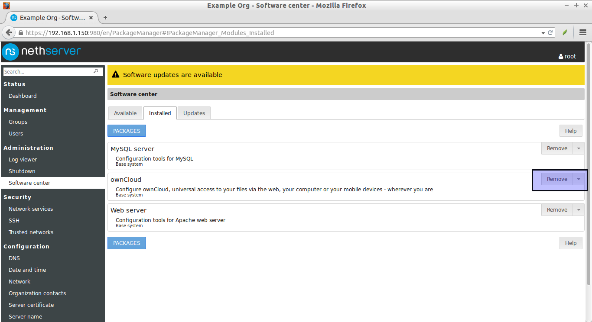Click the search magnifier icon in sidebar
The height and width of the screenshot is (322, 592).
pyautogui.click(x=96, y=71)
